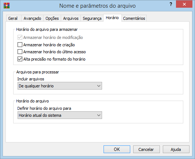Click Horário atual do sistema dropdown arrow

click(99, 115)
